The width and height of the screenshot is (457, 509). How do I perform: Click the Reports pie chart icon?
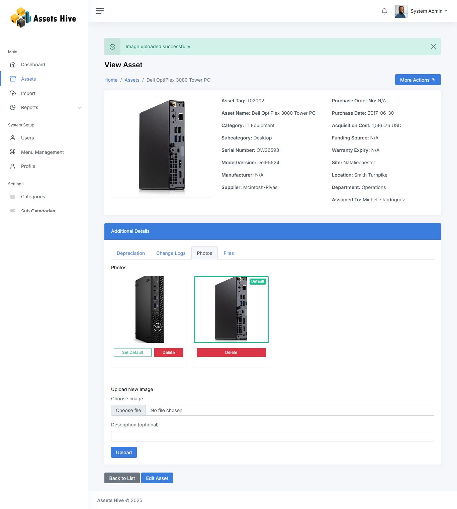(x=13, y=107)
